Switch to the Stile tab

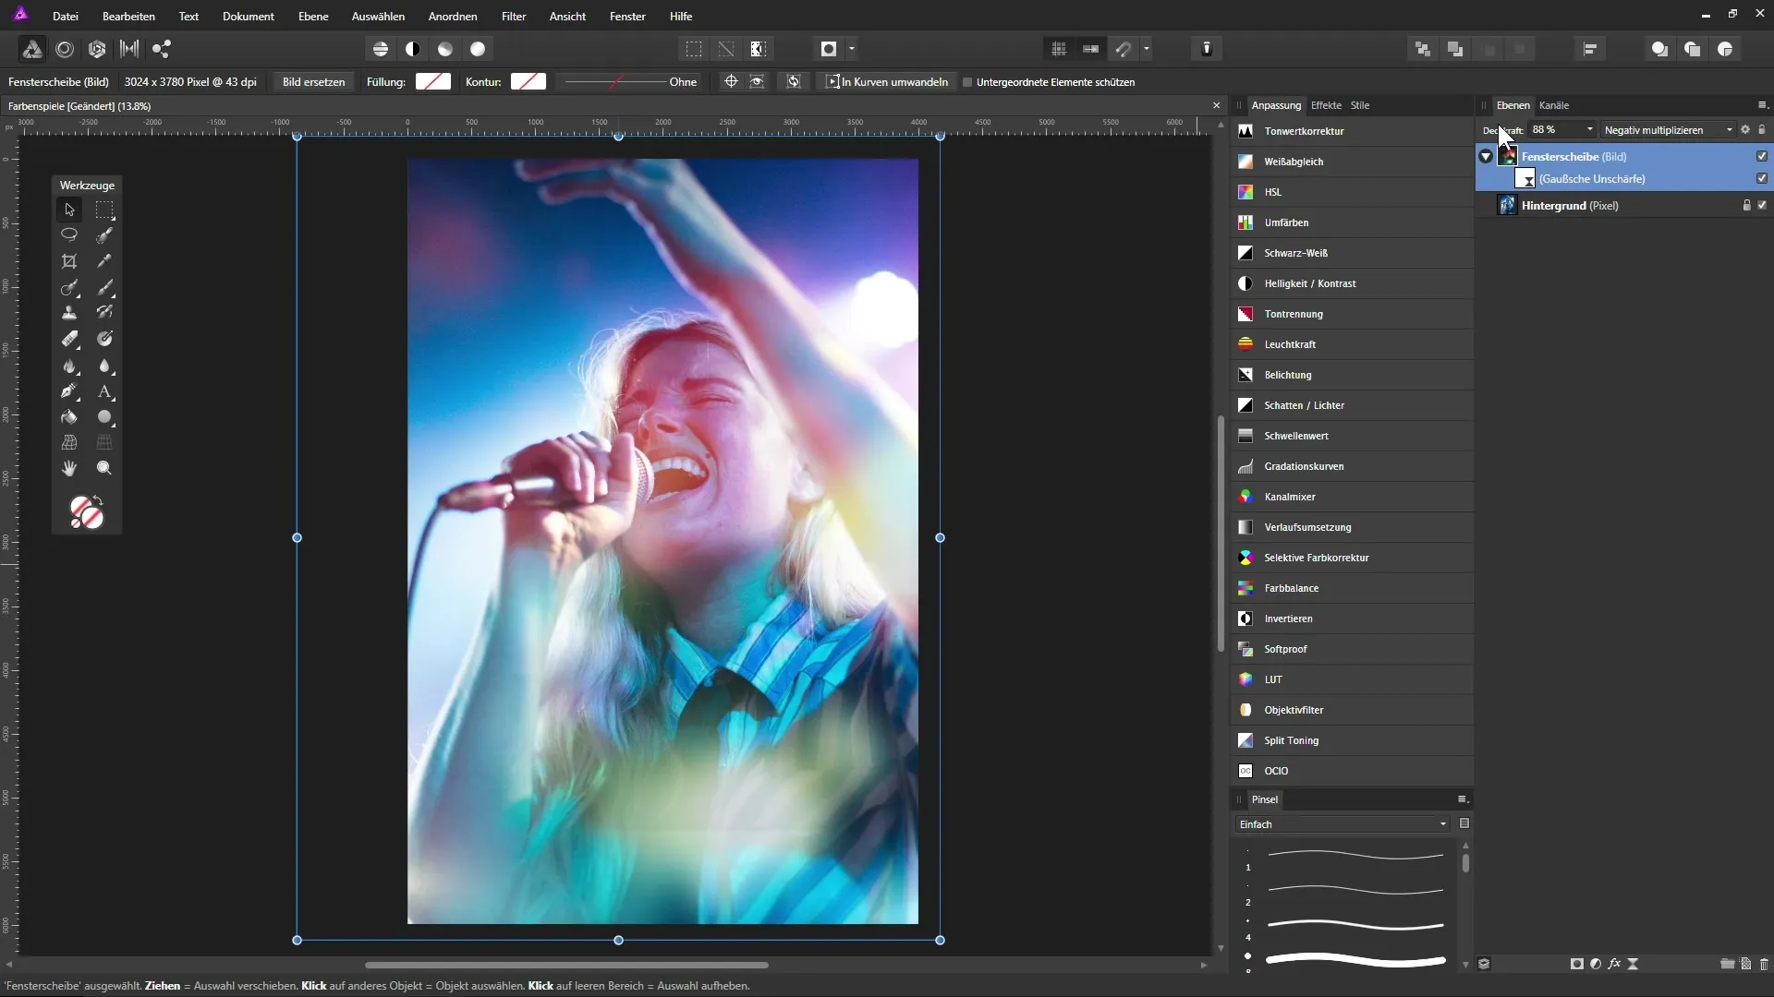click(x=1360, y=105)
